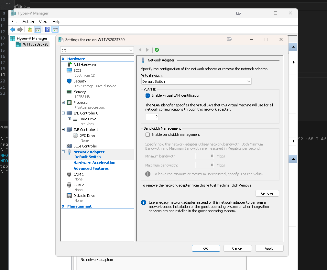Select the Hard Drive item
This screenshot has width=327, height=270.
(x=88, y=119)
